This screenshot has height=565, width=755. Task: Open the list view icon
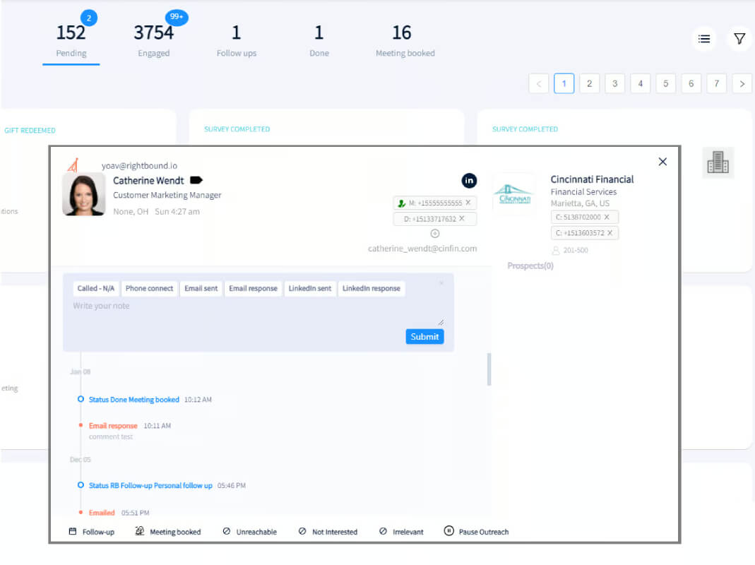tap(703, 39)
